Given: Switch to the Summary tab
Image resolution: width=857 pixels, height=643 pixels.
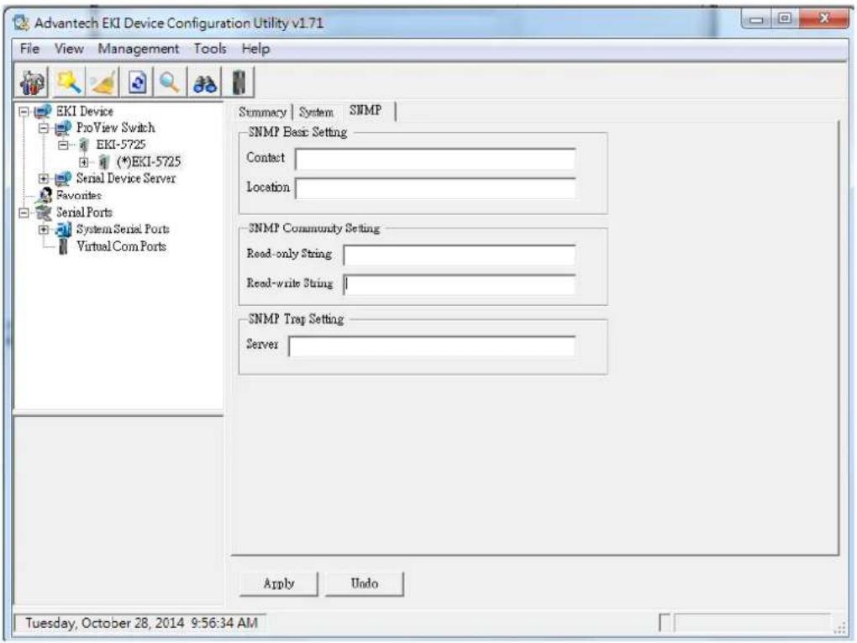Looking at the screenshot, I should coord(262,112).
